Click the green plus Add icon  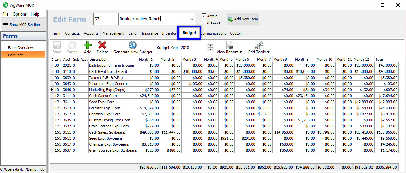click(87, 45)
